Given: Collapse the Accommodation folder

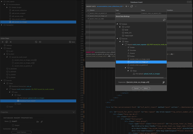Looking at the screenshot, I should 4,4.
